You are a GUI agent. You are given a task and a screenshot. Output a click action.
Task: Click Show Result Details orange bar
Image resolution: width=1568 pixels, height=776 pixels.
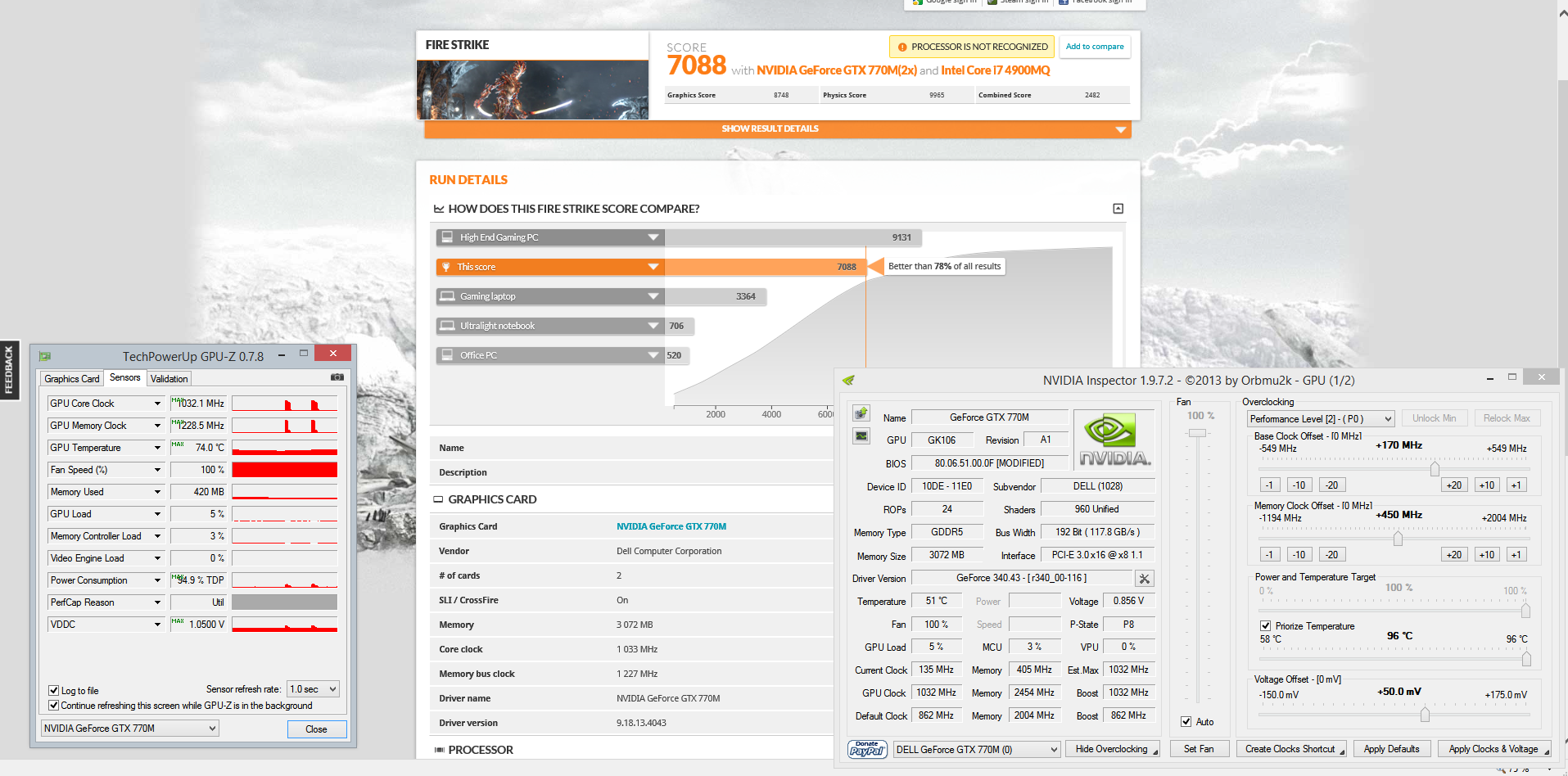pos(777,129)
